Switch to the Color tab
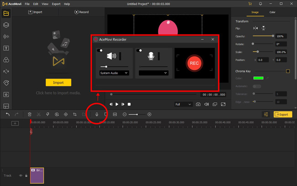Screen dimensions: 297x186 (272, 12)
